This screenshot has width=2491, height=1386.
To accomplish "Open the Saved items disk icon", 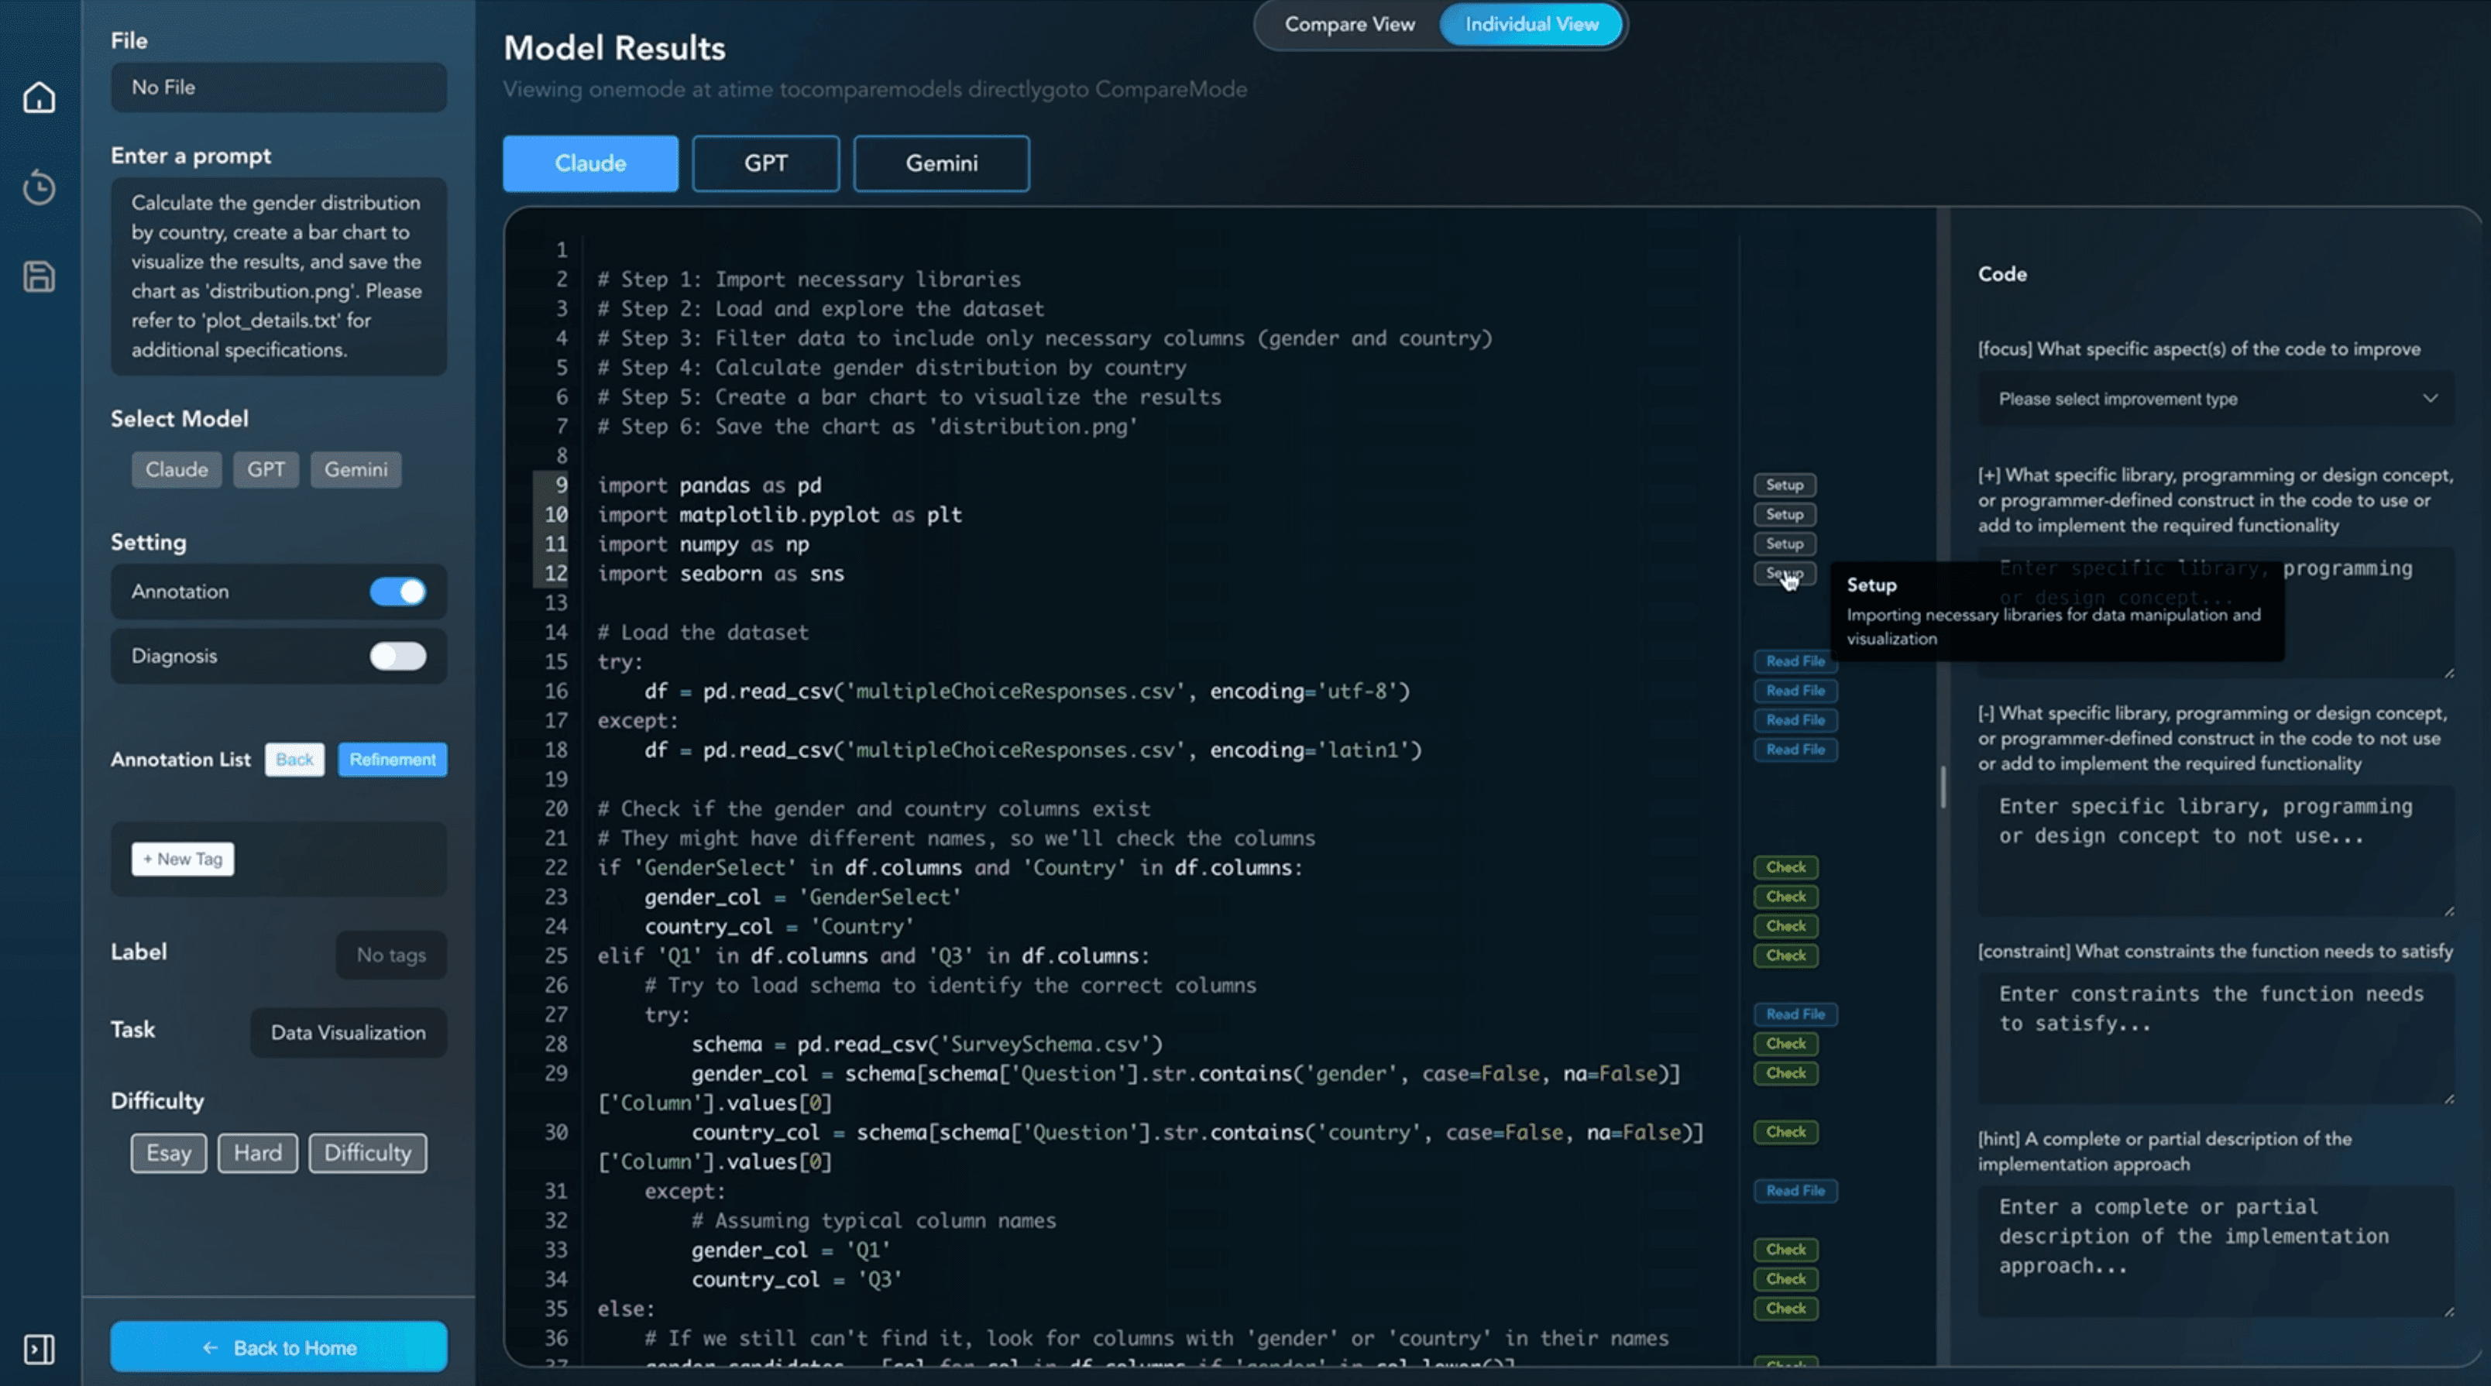I will [x=39, y=276].
